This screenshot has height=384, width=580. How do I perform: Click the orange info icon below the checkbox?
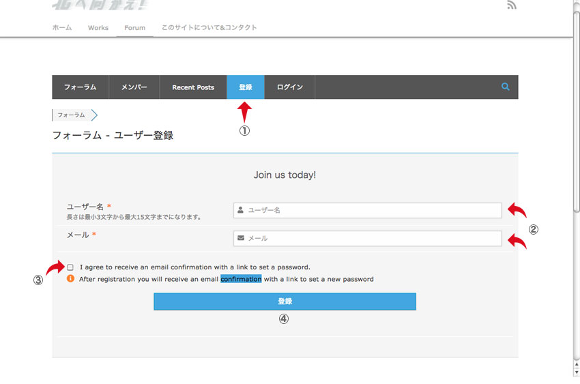(70, 279)
